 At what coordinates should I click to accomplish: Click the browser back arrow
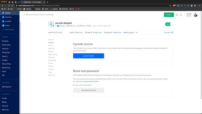point(2,6)
